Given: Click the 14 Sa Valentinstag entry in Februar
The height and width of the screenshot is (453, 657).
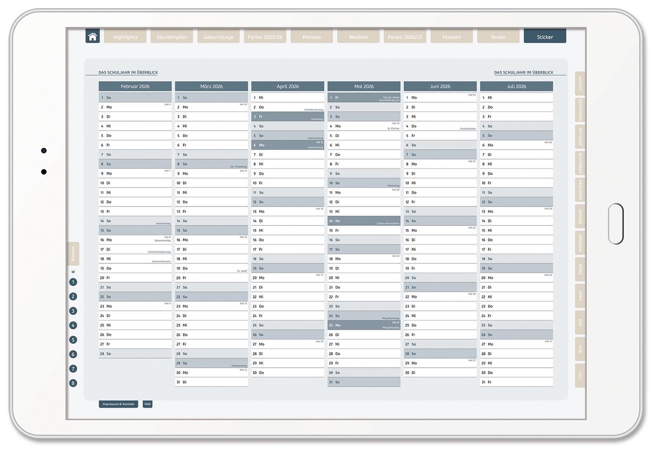Looking at the screenshot, I should click(x=135, y=221).
